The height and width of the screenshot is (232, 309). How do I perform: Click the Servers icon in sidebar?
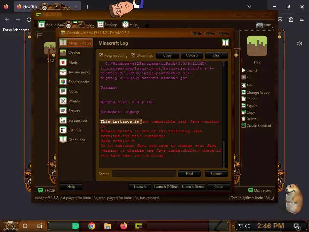tap(63, 111)
